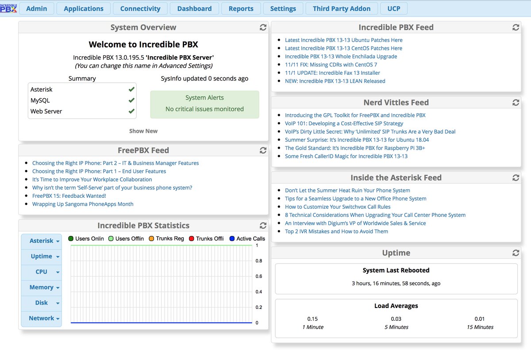Open Summer Surprise Ubuntu 18.04 link
The image size is (531, 354).
[x=357, y=140]
